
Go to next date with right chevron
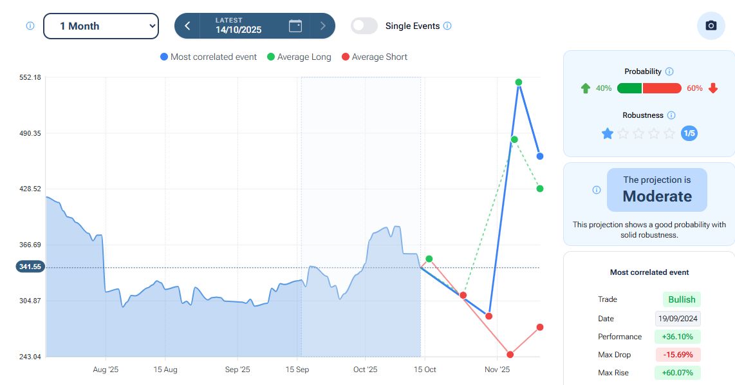(322, 26)
